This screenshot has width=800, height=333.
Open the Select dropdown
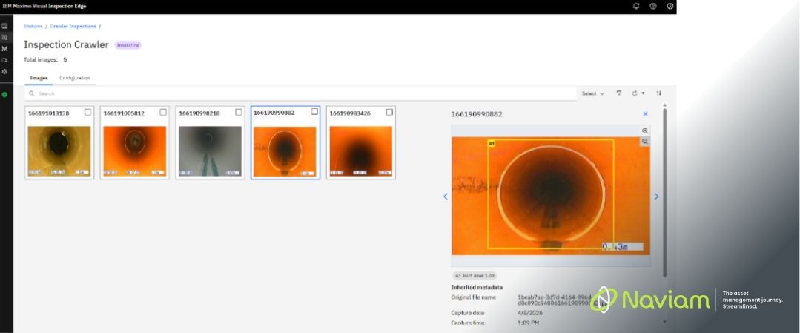pos(593,94)
